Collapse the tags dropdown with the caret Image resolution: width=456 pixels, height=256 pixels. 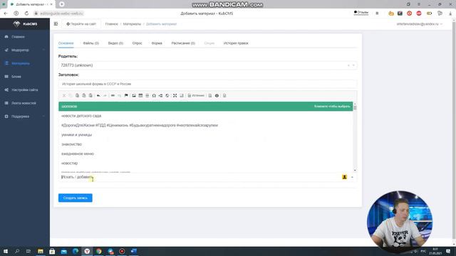tap(352, 177)
